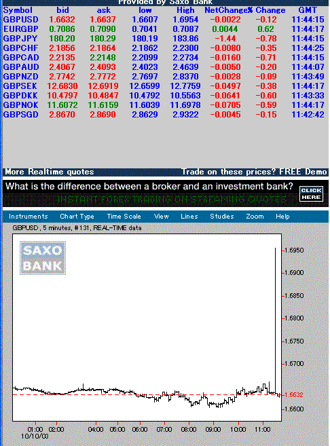Screen dimensions: 330x446
Task: Click the High column header
Action: (185, 10)
